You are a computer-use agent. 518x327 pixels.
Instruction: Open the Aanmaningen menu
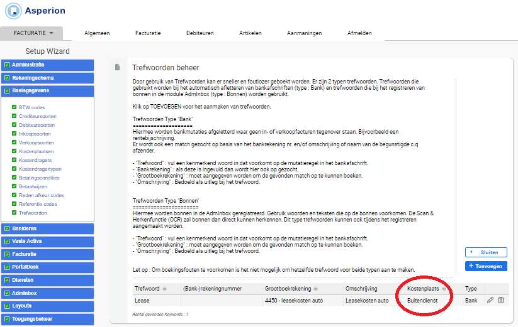[304, 33]
